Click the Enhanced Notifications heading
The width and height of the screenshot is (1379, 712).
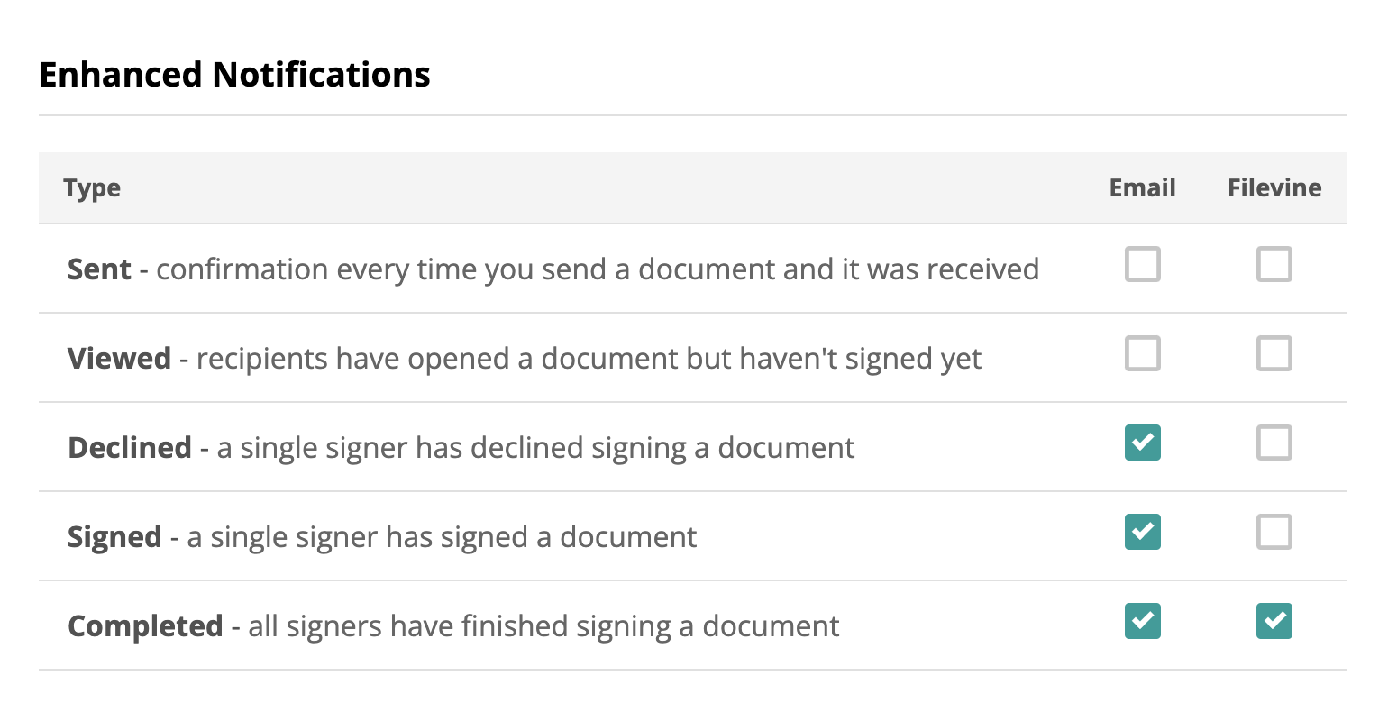[235, 75]
